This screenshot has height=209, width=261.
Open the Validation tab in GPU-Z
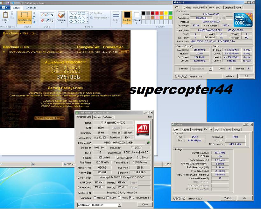(x=108, y=117)
